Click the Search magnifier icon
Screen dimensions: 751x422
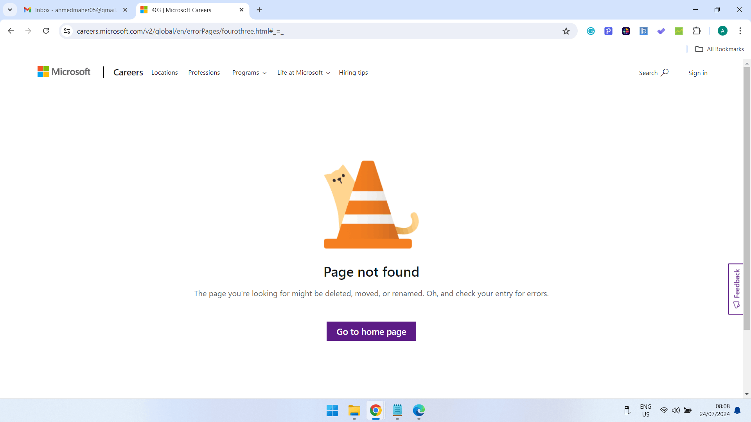tap(665, 73)
